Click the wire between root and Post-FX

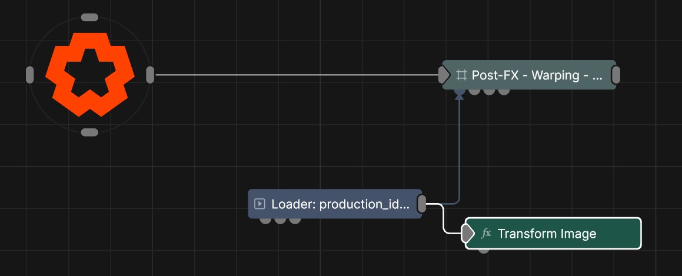294,75
